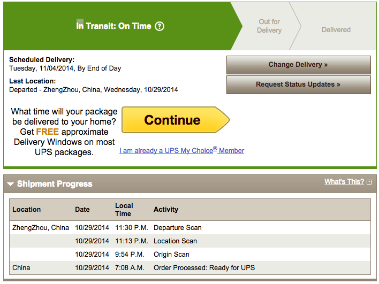
Task: Click the small popup icon next to What's This
Action: click(369, 182)
